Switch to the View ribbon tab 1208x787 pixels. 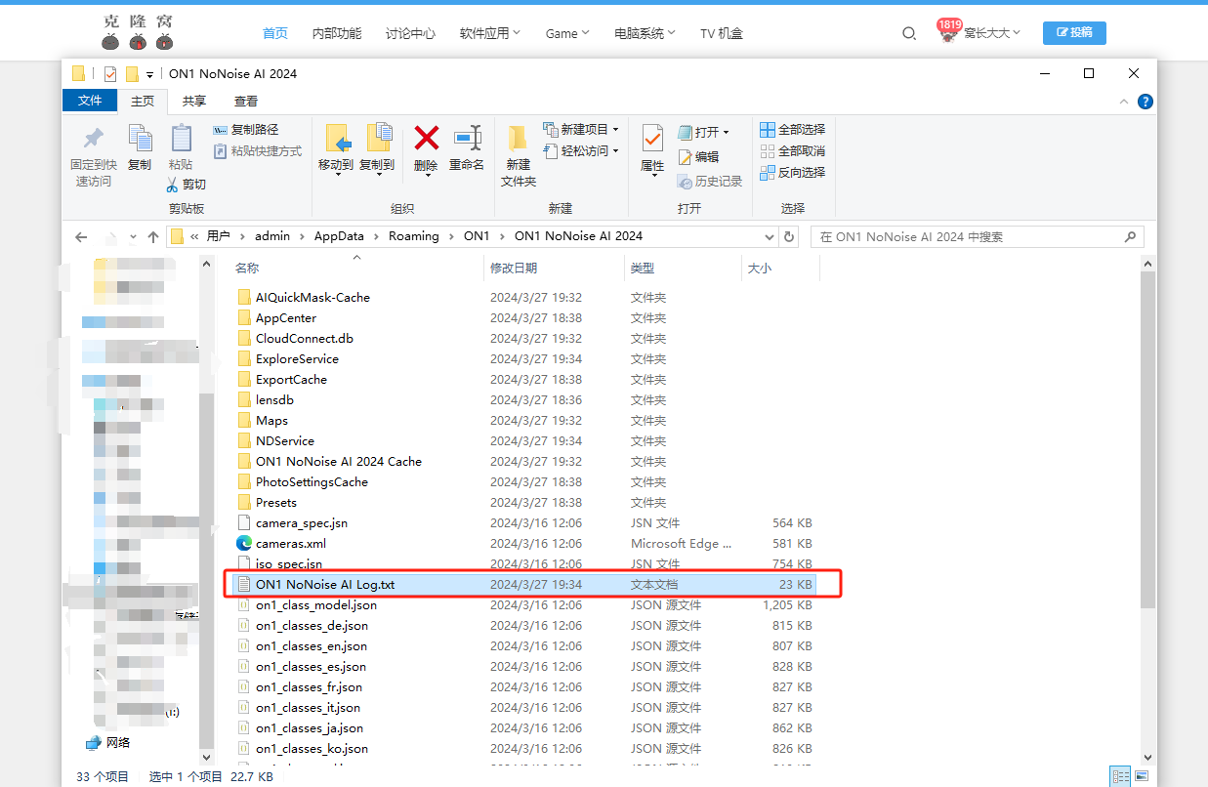pos(246,101)
